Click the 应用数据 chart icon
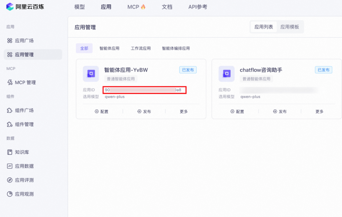Image resolution: width=342 pixels, height=217 pixels. click(10, 166)
